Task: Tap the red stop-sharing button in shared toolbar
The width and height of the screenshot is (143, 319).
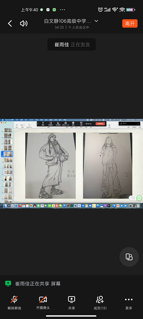Action: click(x=100, y=124)
